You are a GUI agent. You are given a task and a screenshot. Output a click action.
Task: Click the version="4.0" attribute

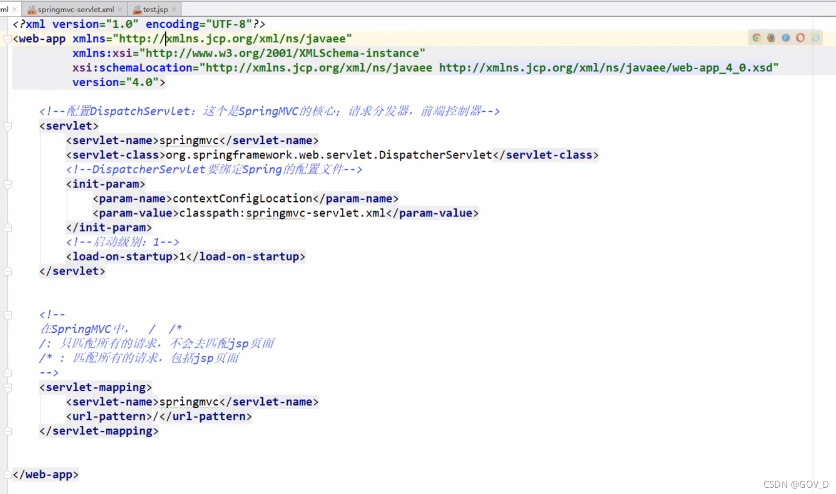pos(115,82)
